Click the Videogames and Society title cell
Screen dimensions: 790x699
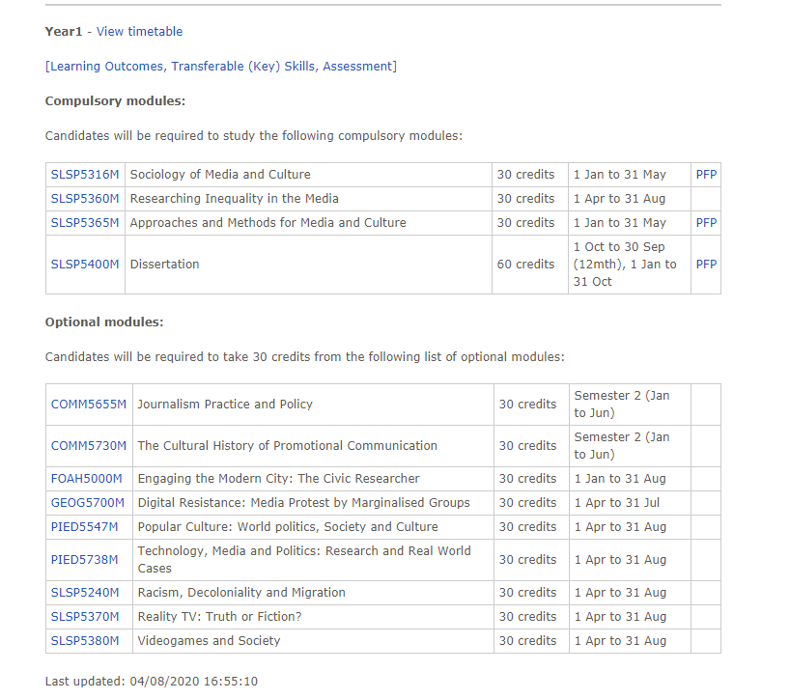(x=209, y=641)
